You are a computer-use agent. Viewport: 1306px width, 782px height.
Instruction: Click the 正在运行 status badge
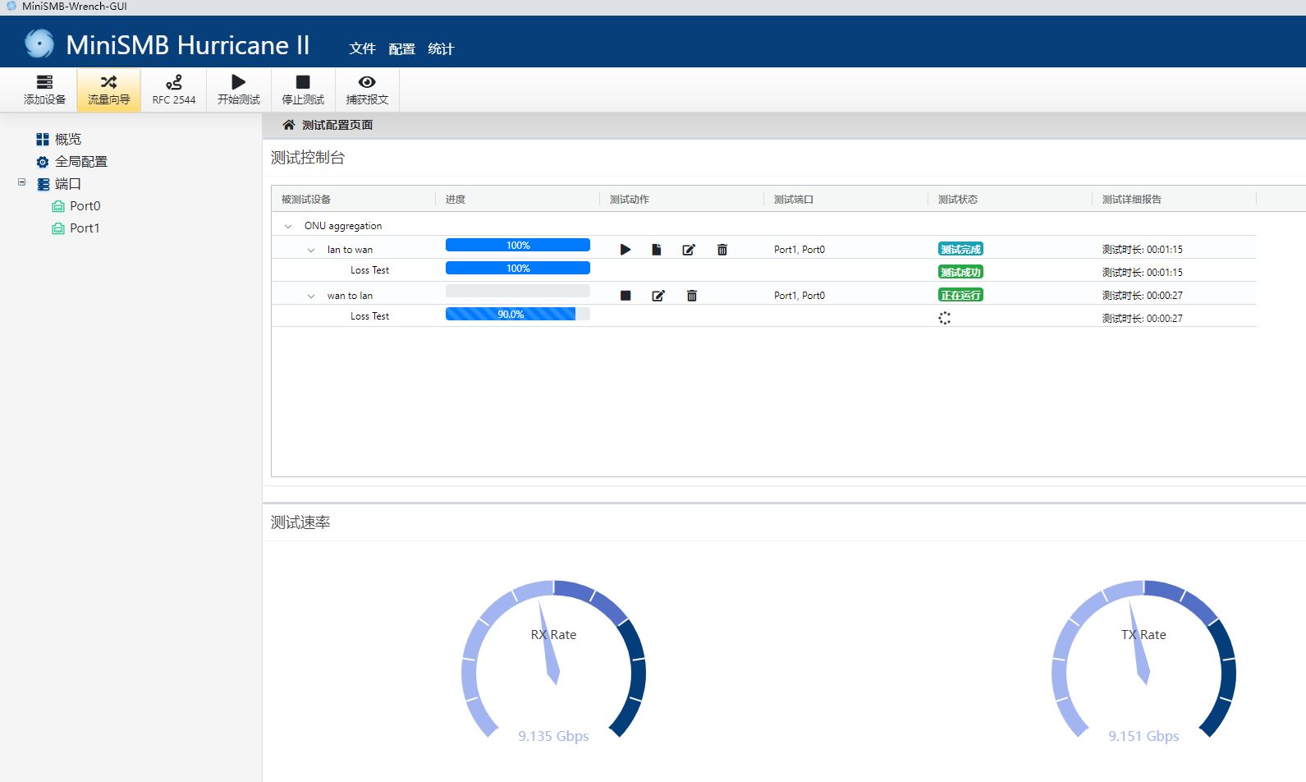(x=960, y=295)
